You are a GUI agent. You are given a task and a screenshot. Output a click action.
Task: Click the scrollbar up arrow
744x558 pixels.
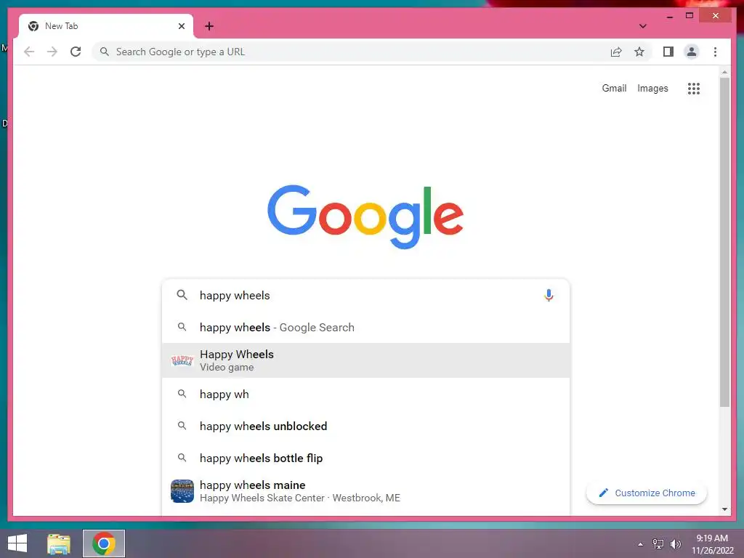724,72
